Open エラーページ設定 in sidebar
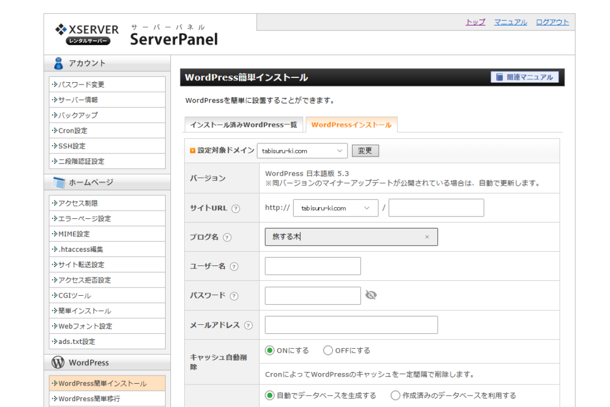Image resolution: width=610 pixels, height=407 pixels. coord(107,218)
